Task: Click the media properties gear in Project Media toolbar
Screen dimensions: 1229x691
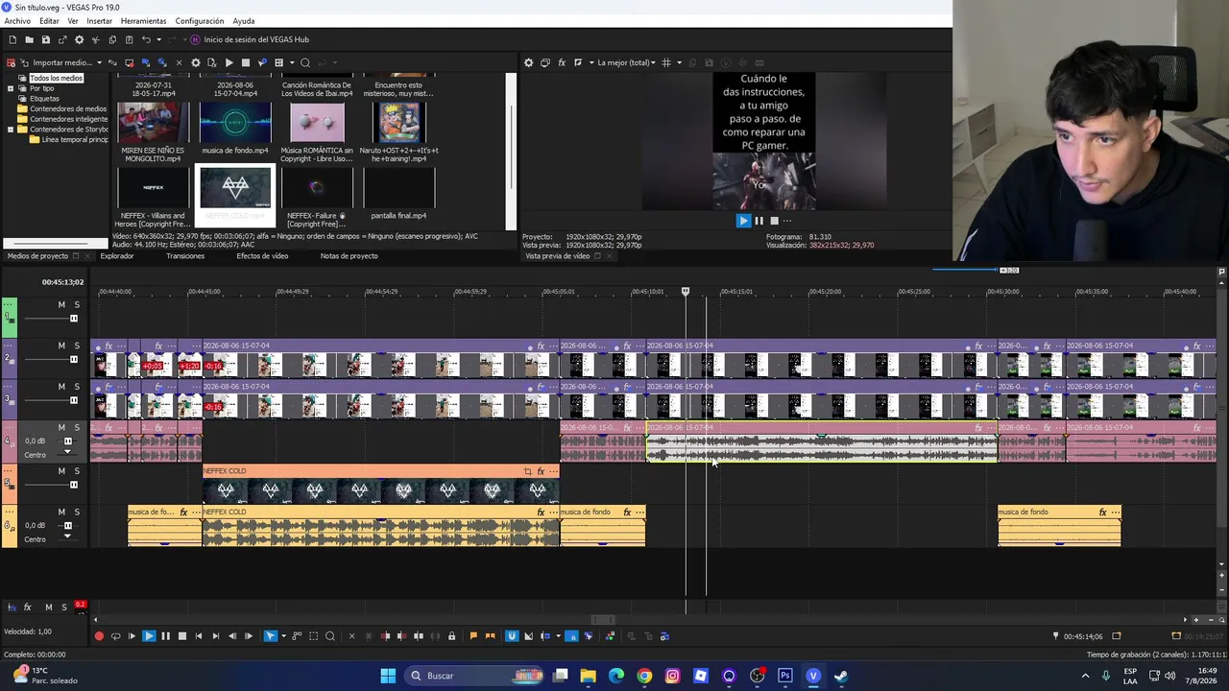Action: pyautogui.click(x=196, y=63)
